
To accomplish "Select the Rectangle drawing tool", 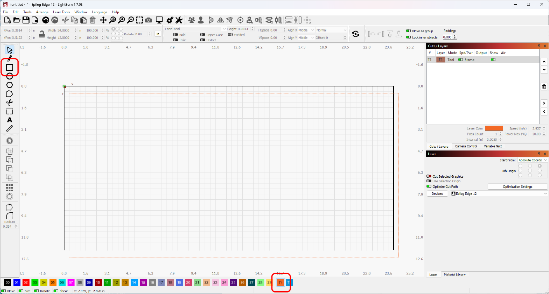I will 9,67.
